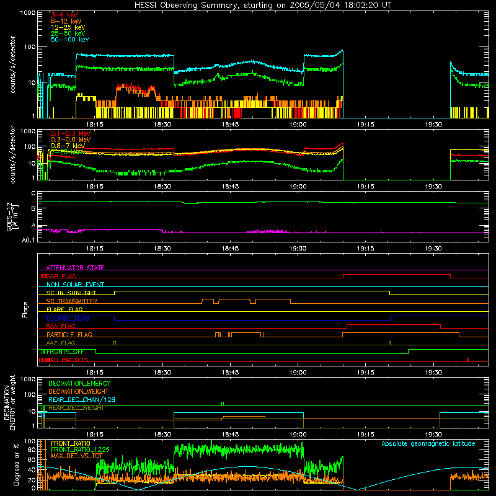Select the 3-6 keV legend label
This screenshot has height=496, width=496.
click(x=64, y=15)
